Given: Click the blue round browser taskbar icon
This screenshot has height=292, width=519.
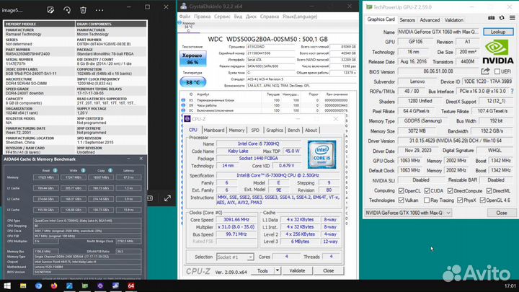Looking at the screenshot, I should coord(38,286).
